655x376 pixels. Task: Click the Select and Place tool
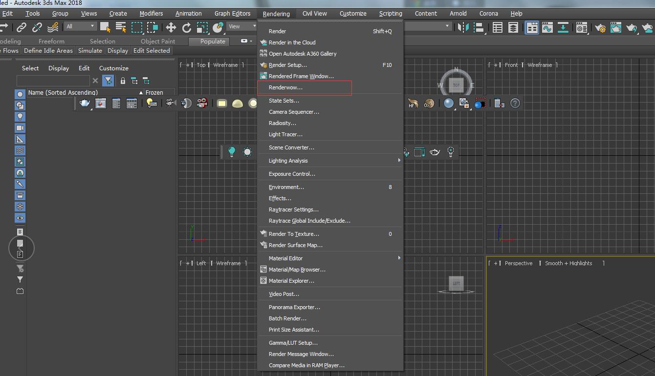[x=218, y=27]
